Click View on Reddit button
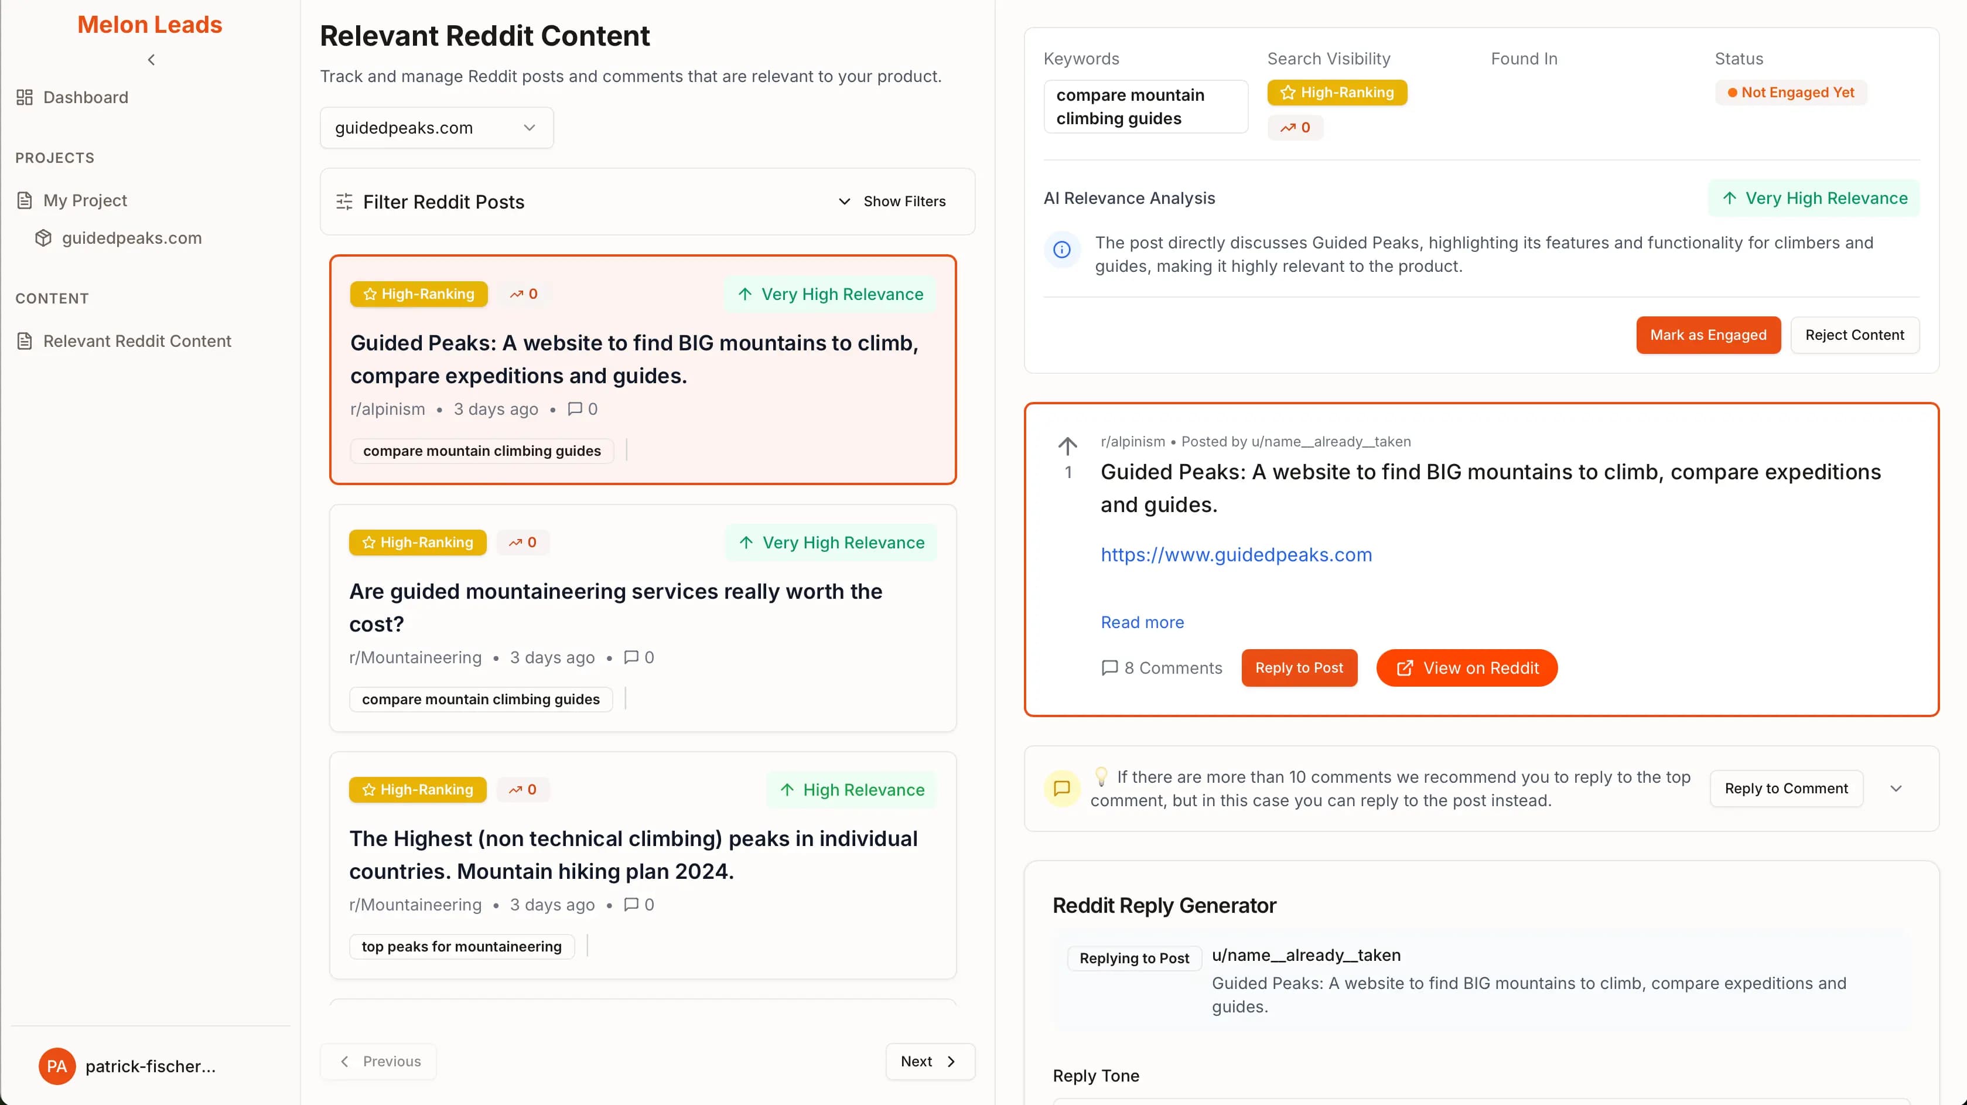The image size is (1967, 1105). click(1466, 668)
